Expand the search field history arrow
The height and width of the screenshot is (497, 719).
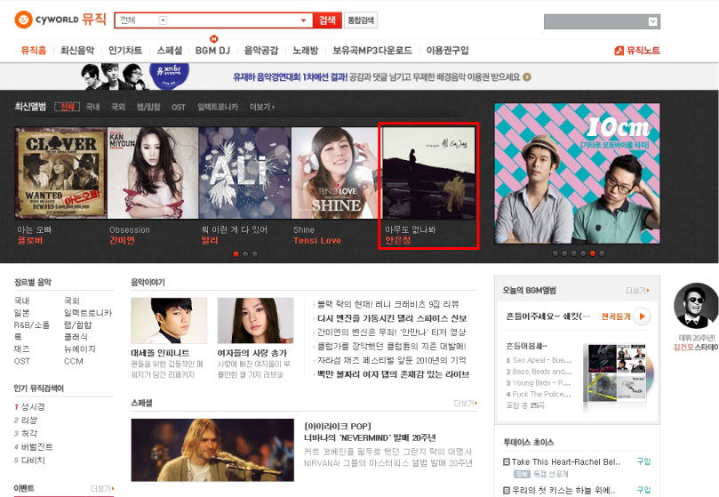303,20
